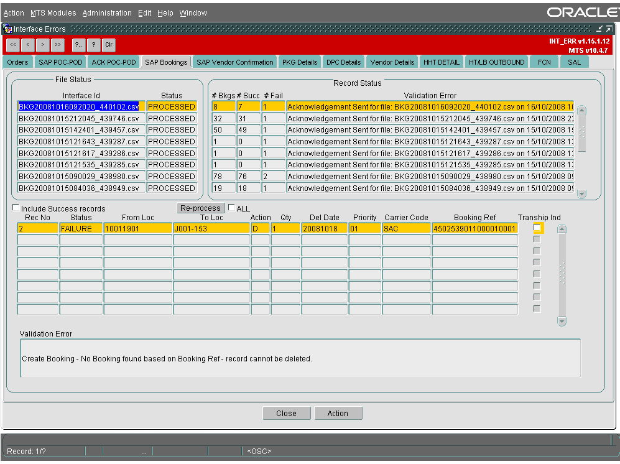Switch to the Orders tab
The image size is (620, 464).
point(17,62)
